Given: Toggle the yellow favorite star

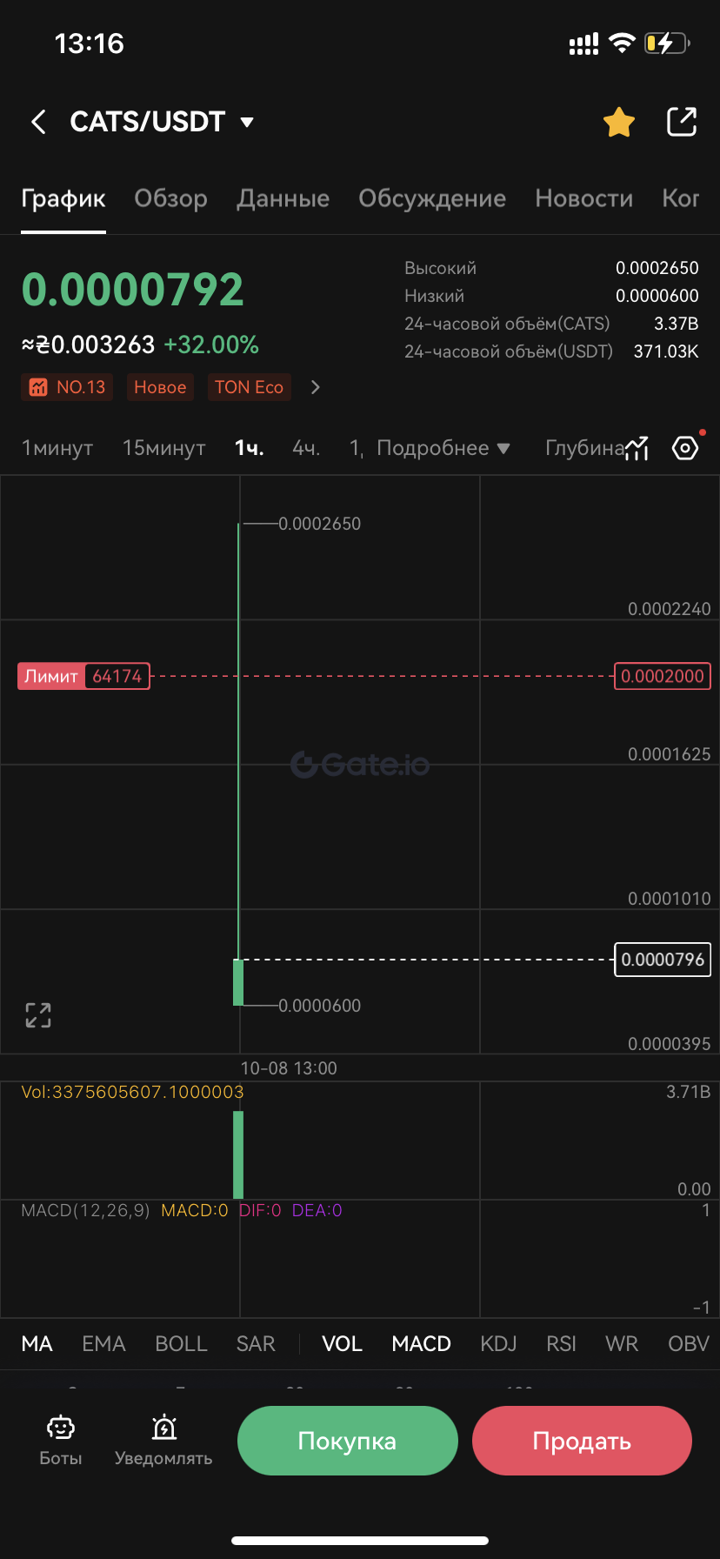Looking at the screenshot, I should (x=619, y=122).
